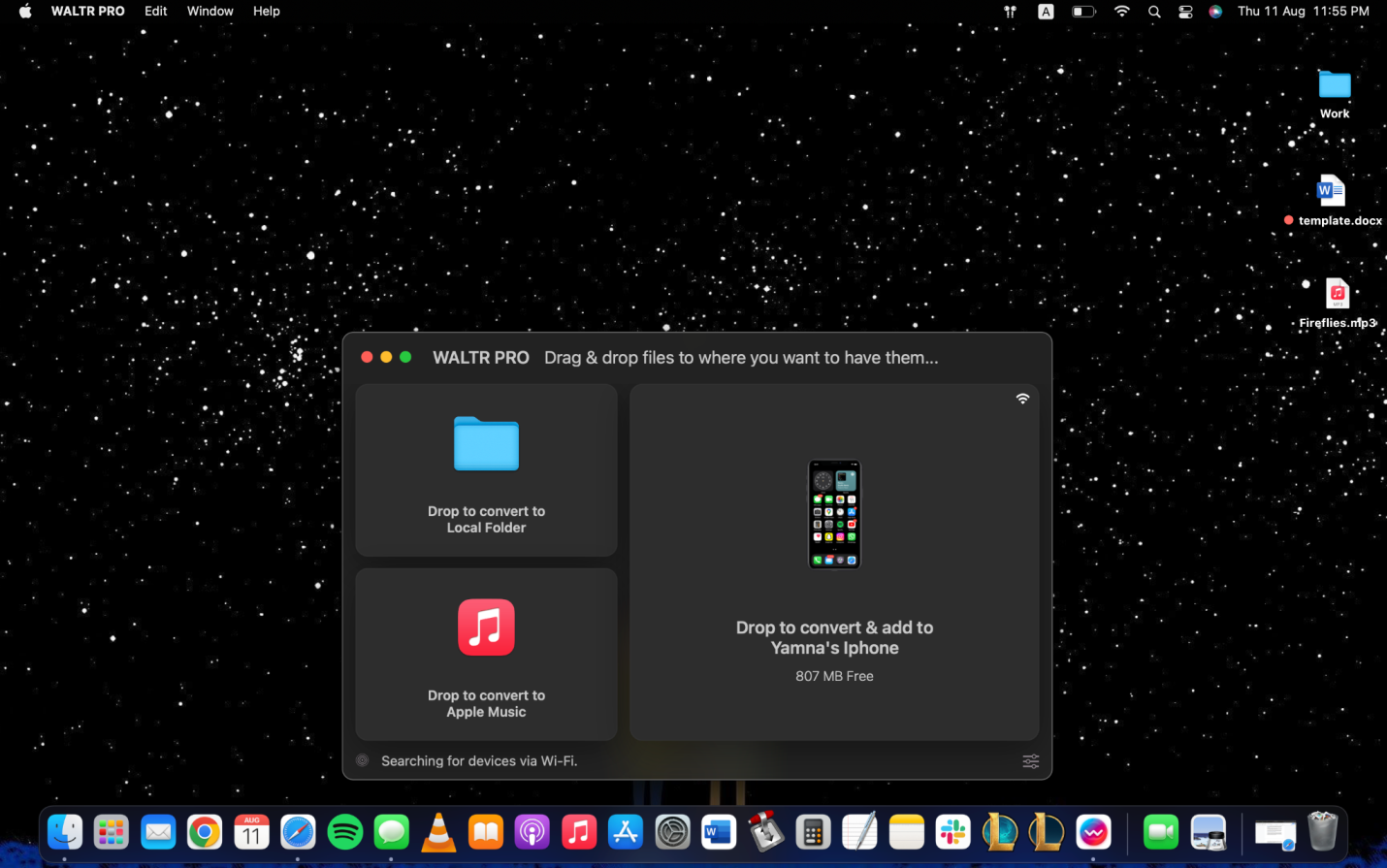The image size is (1387, 868).
Task: Select Fireflies.mp3 file on desktop
Action: (1338, 294)
